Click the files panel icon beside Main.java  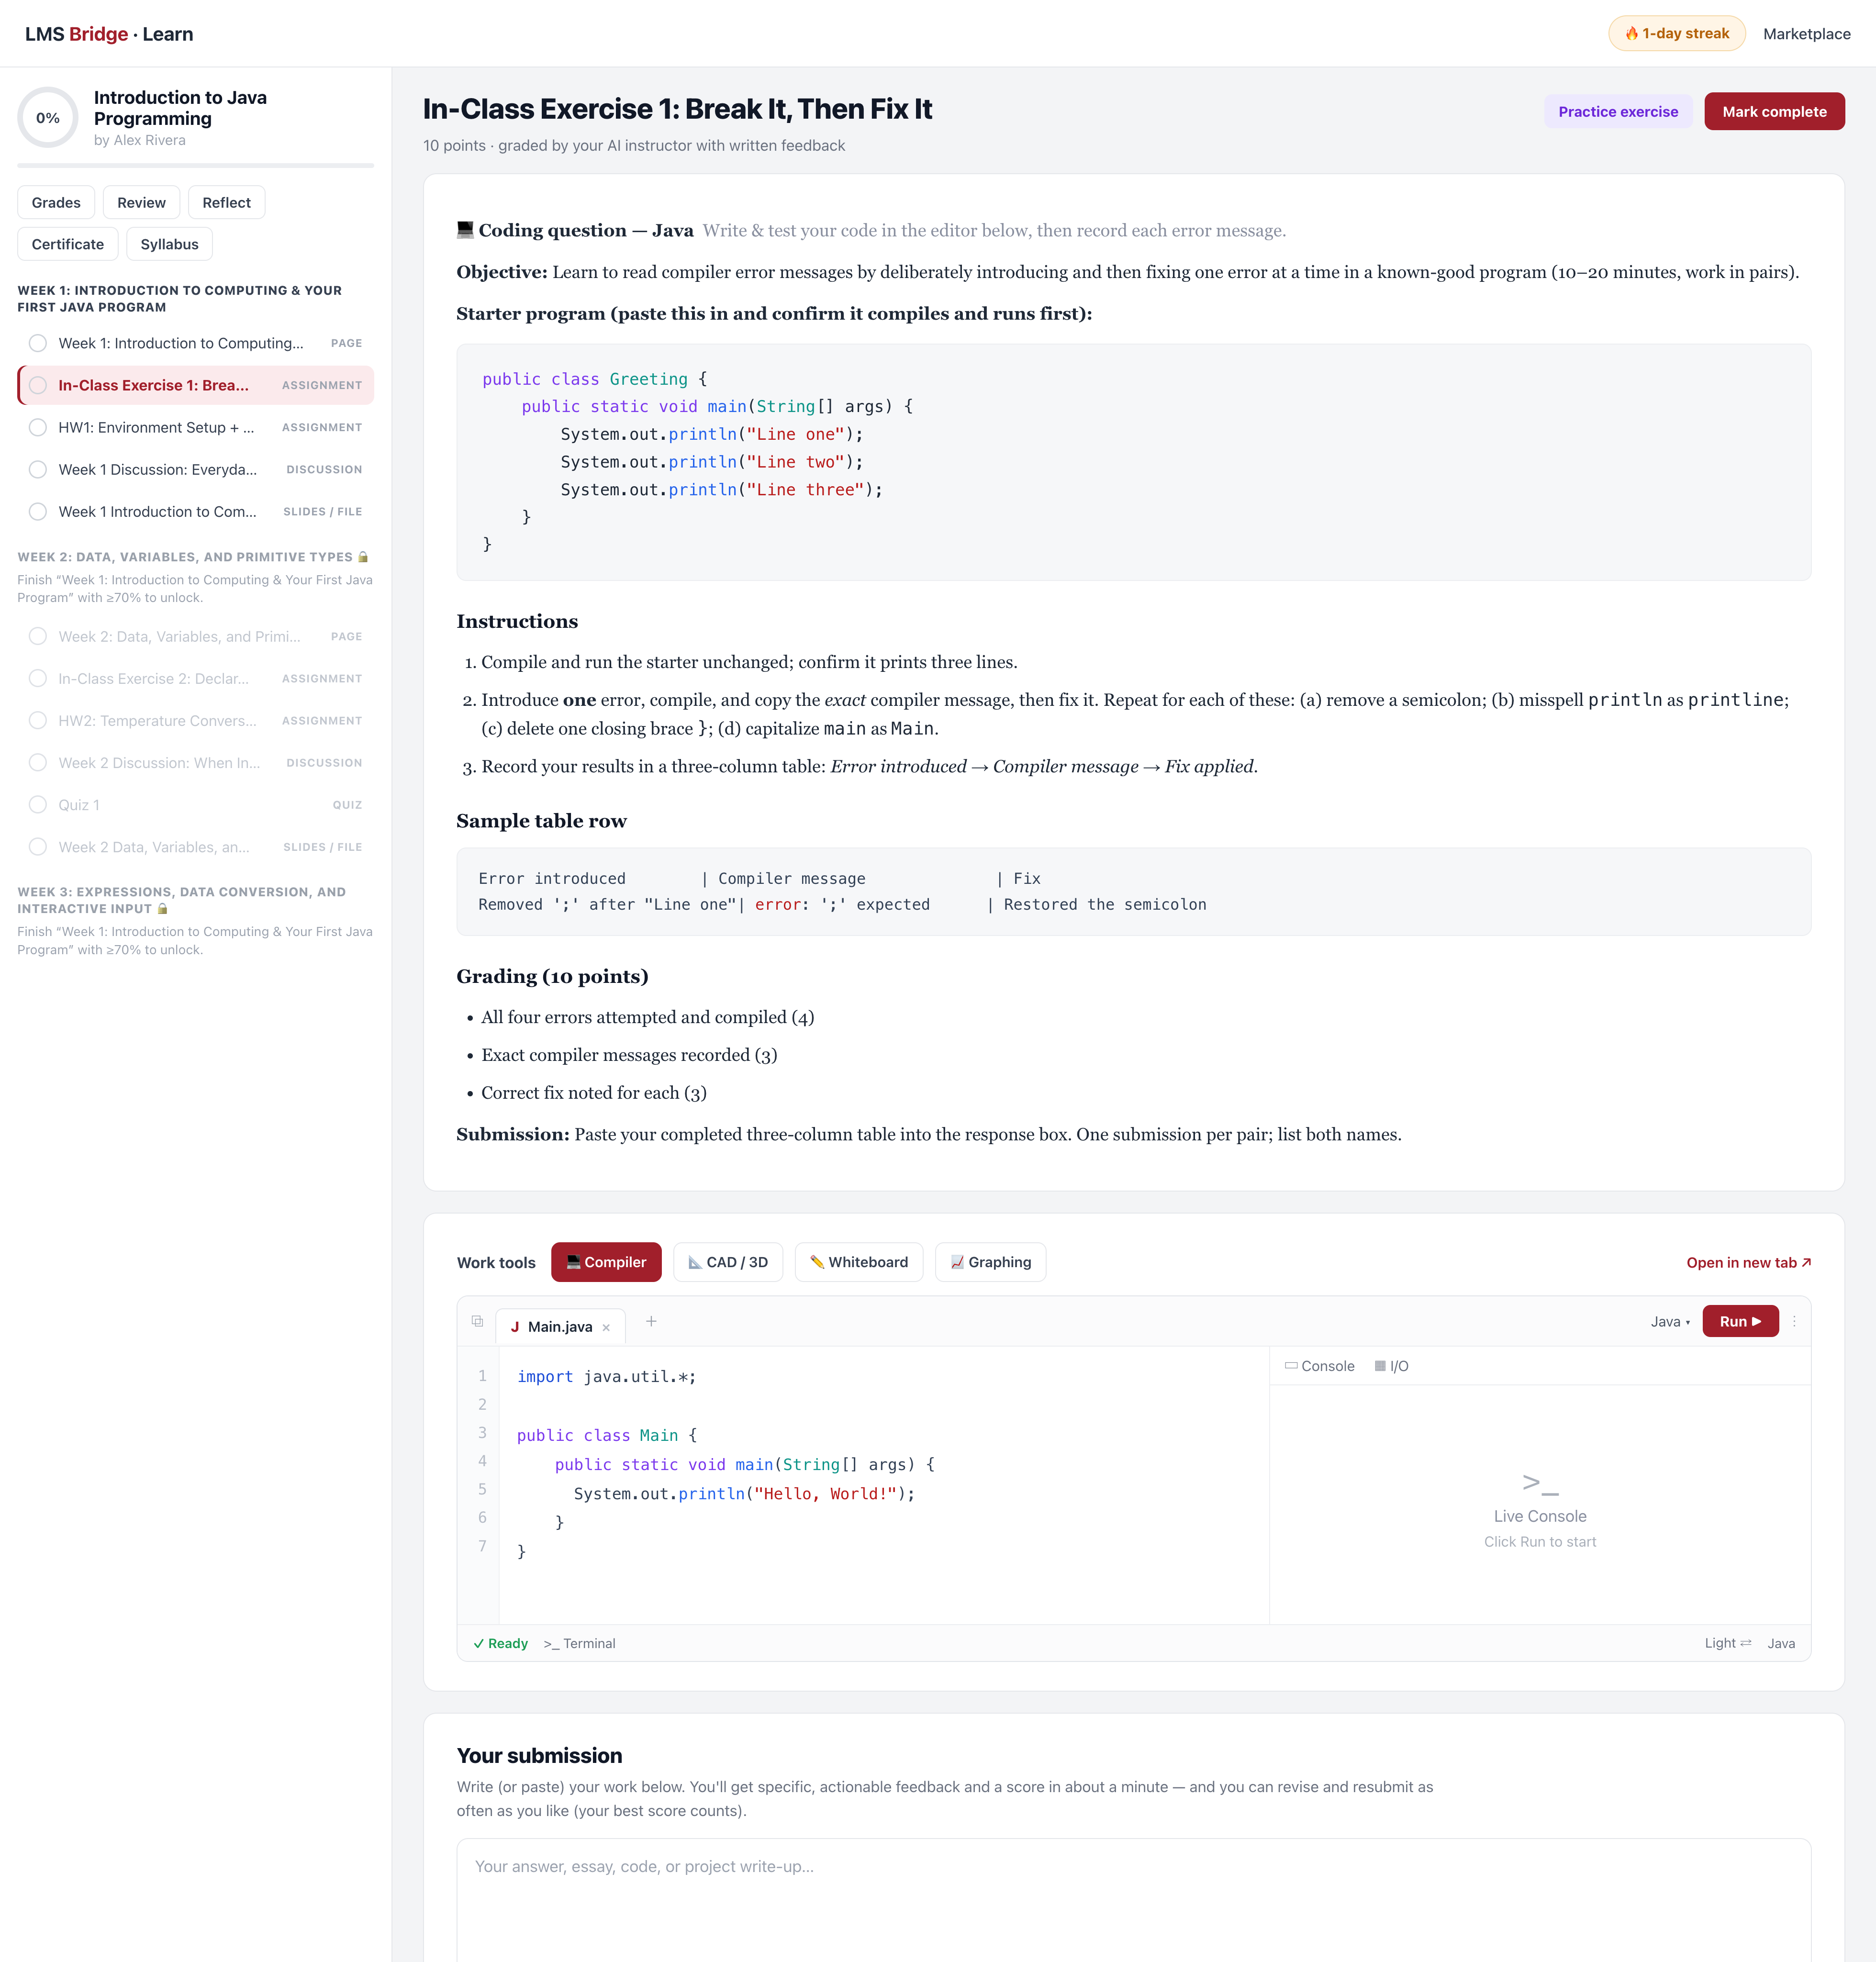[x=477, y=1321]
